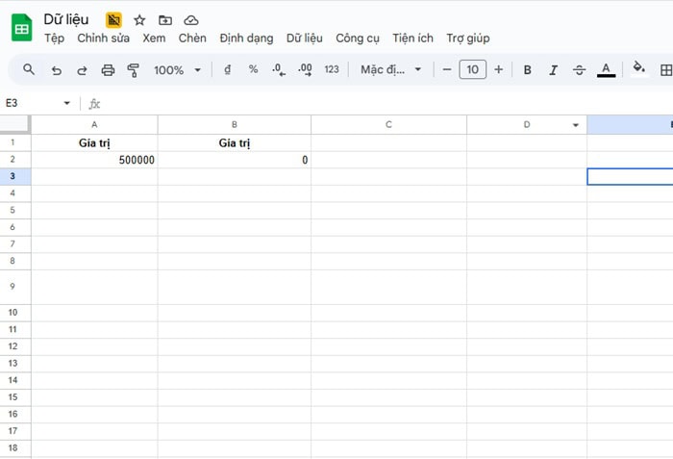The height and width of the screenshot is (459, 673).
Task: Open the 100% zoom dropdown
Action: pos(178,69)
